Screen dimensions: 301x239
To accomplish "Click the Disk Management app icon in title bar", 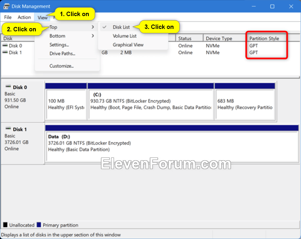I will click(6, 6).
